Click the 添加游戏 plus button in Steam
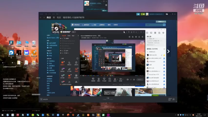This screenshot has height=117, width=208. [41, 99]
